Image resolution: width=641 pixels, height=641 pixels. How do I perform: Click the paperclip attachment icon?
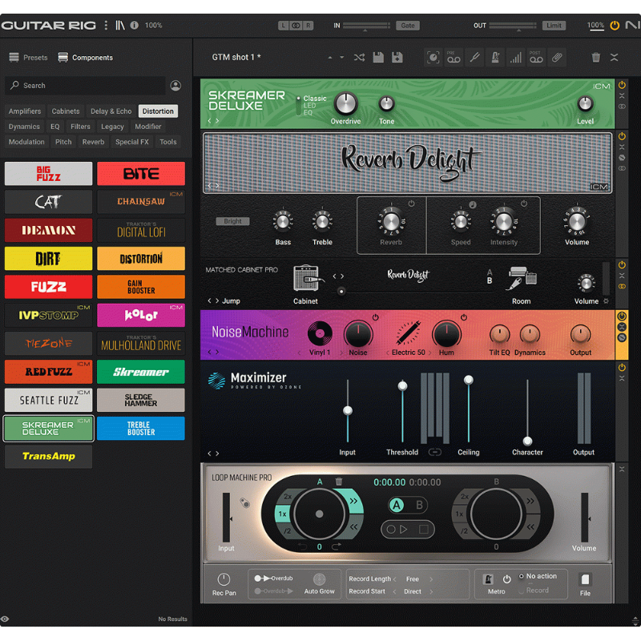click(557, 57)
